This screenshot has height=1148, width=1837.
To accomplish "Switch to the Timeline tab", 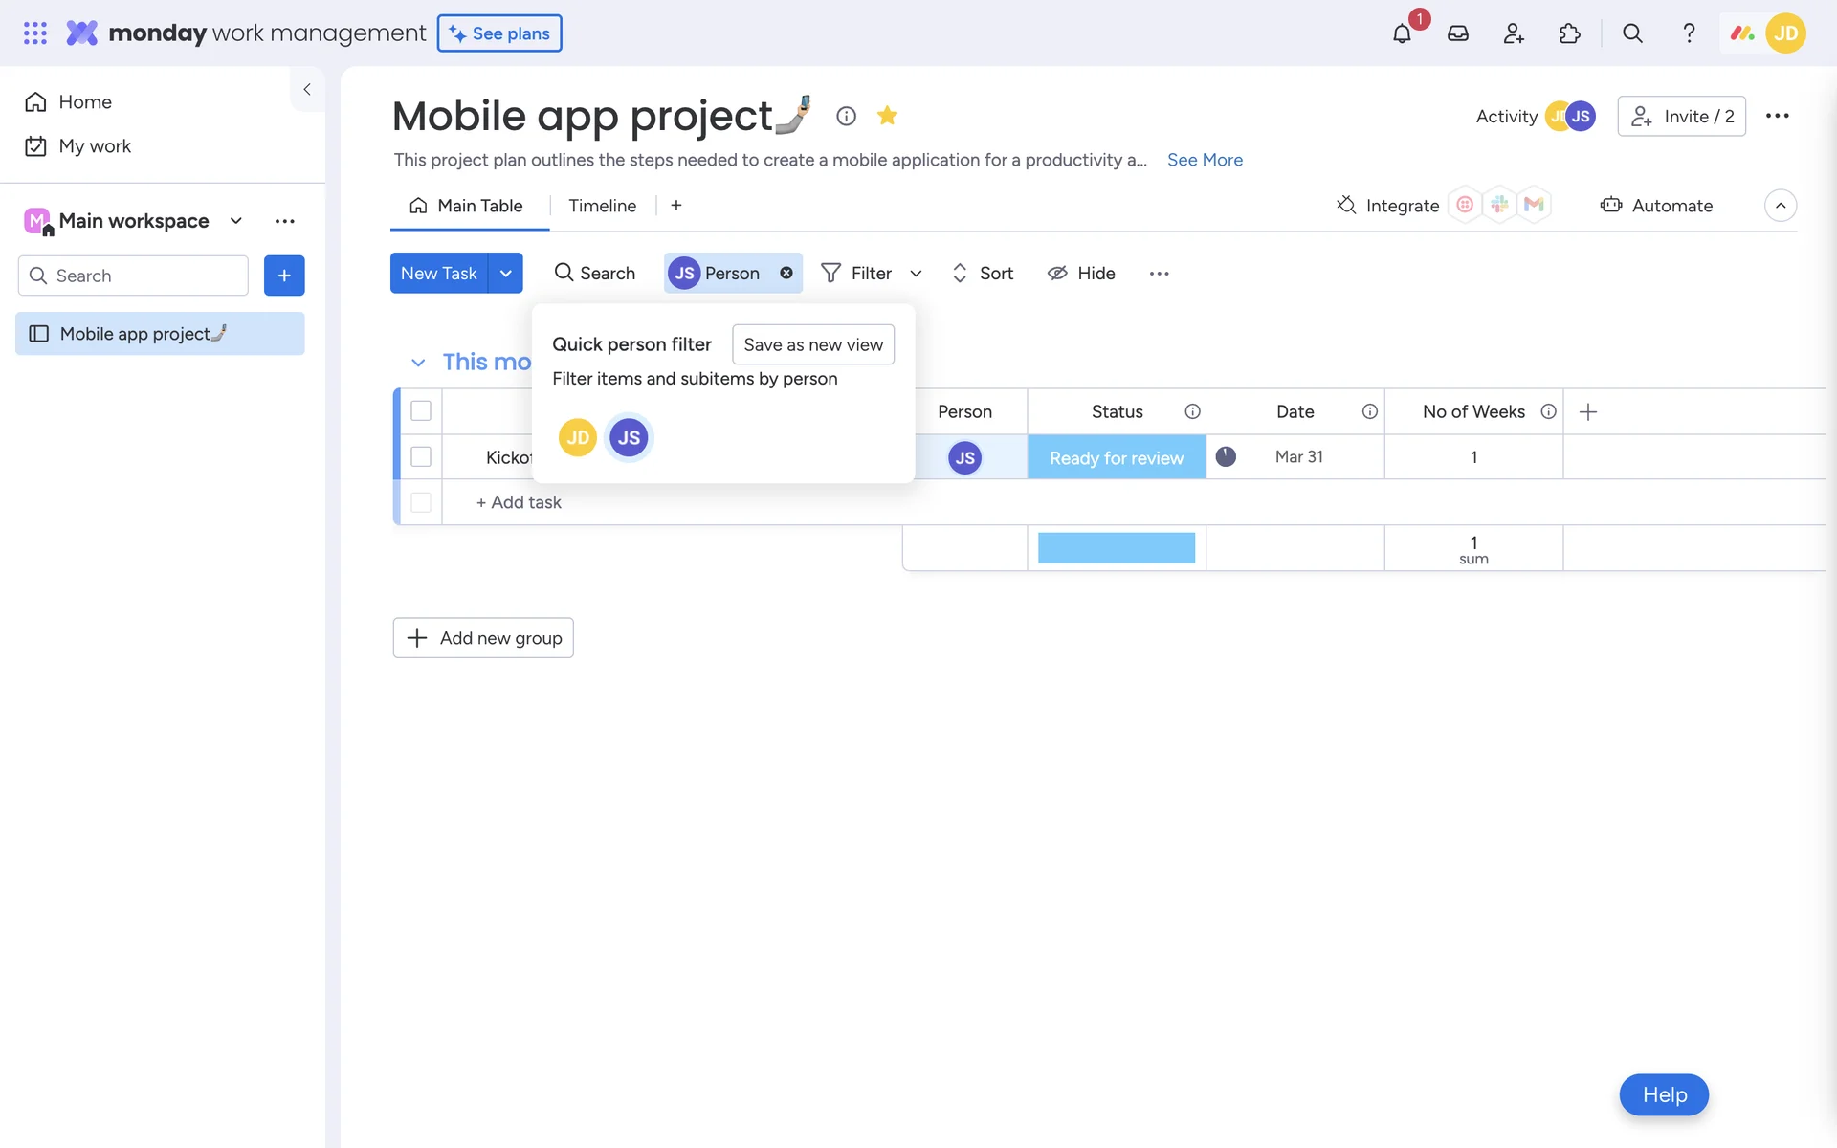I will [x=602, y=206].
